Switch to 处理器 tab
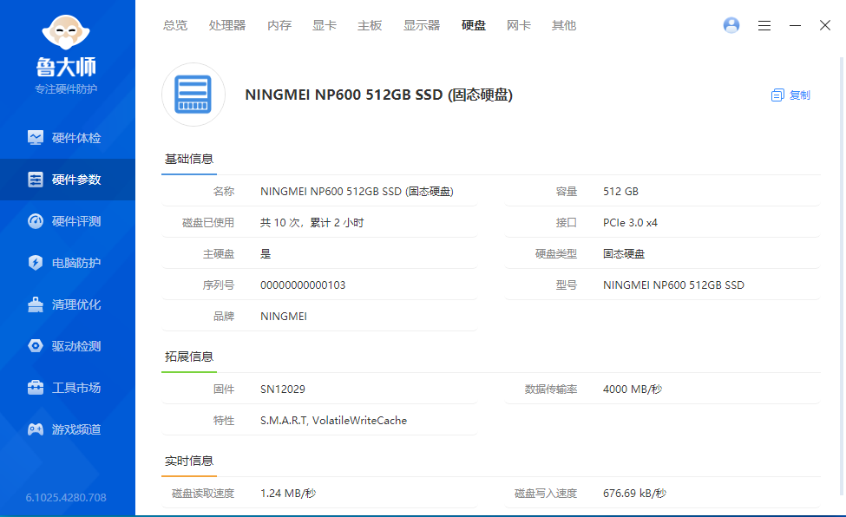 [x=227, y=25]
